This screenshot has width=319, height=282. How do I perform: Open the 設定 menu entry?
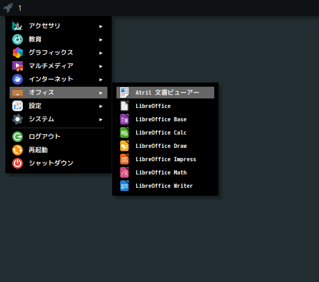tap(58, 106)
